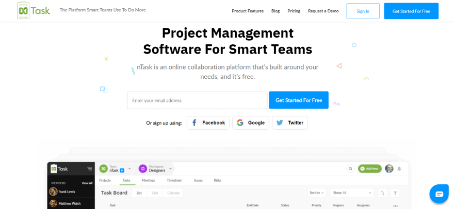Click the sort order arrows icon
The image size is (454, 209).
coord(382,193)
